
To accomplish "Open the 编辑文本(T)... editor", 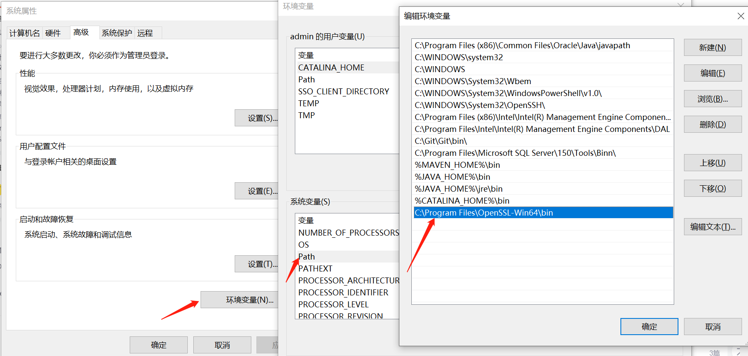I will 712,227.
